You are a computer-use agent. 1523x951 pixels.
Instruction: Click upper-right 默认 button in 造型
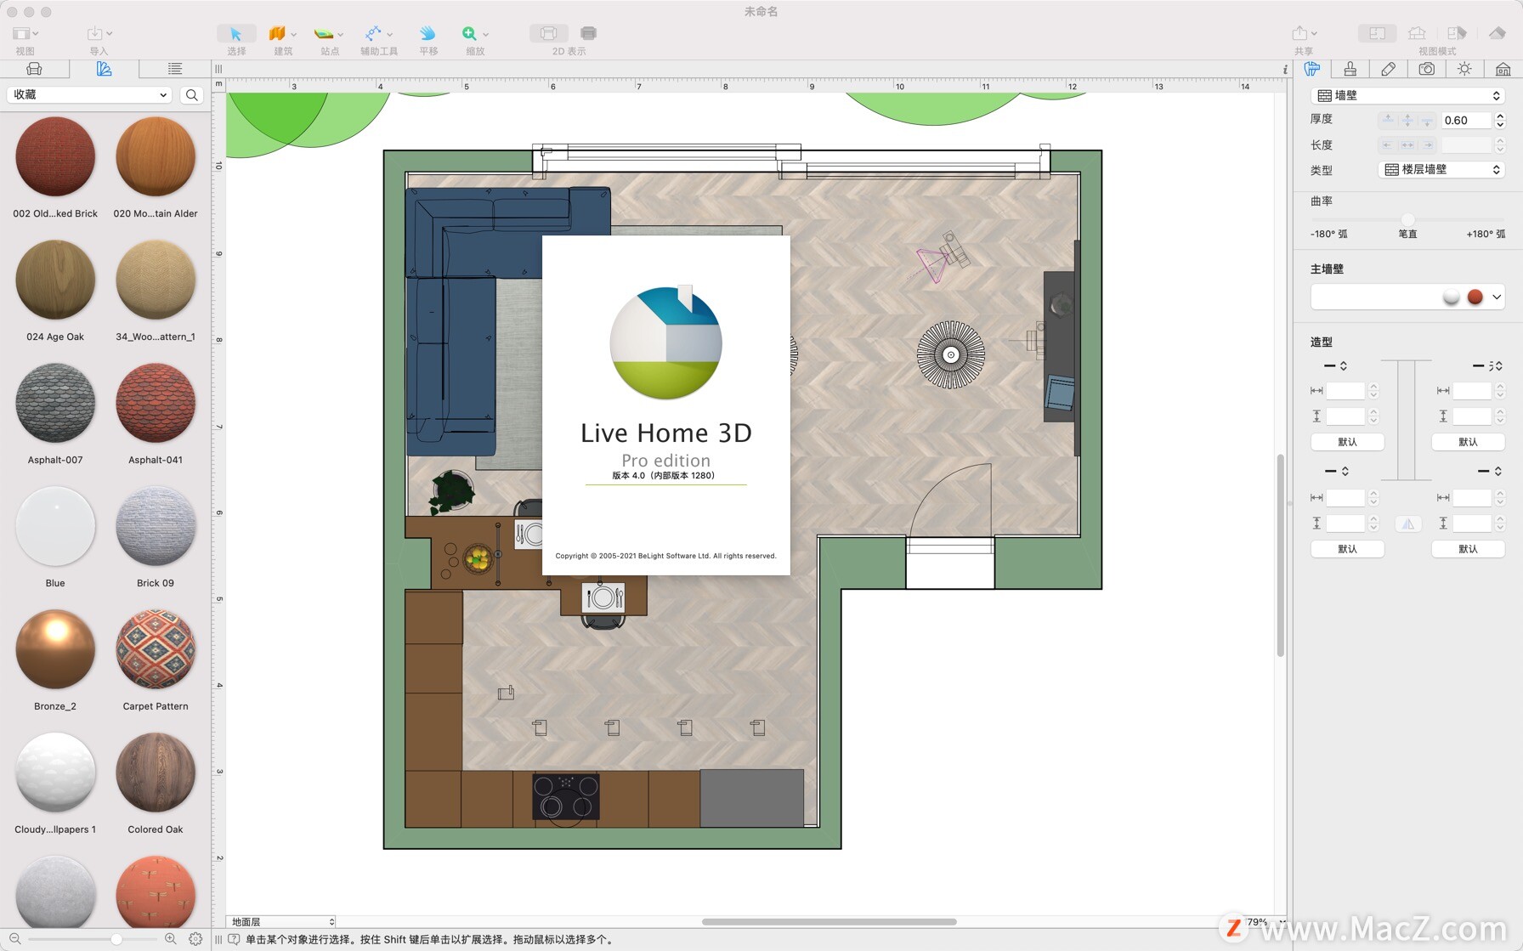point(1468,442)
